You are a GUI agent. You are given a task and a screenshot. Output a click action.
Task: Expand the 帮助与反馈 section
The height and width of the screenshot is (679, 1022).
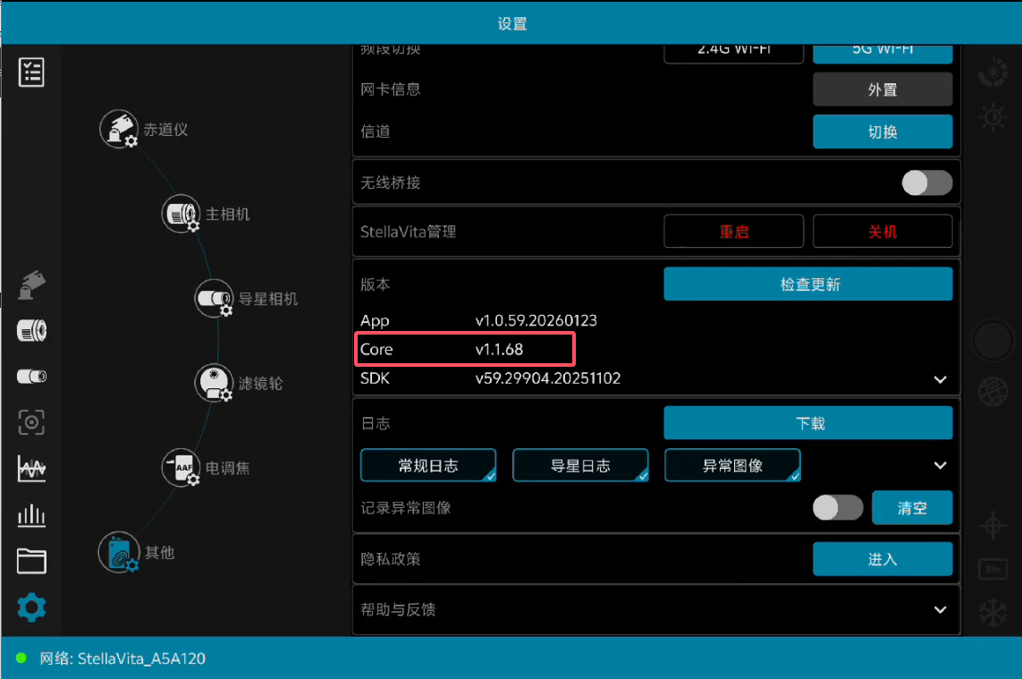pos(940,610)
